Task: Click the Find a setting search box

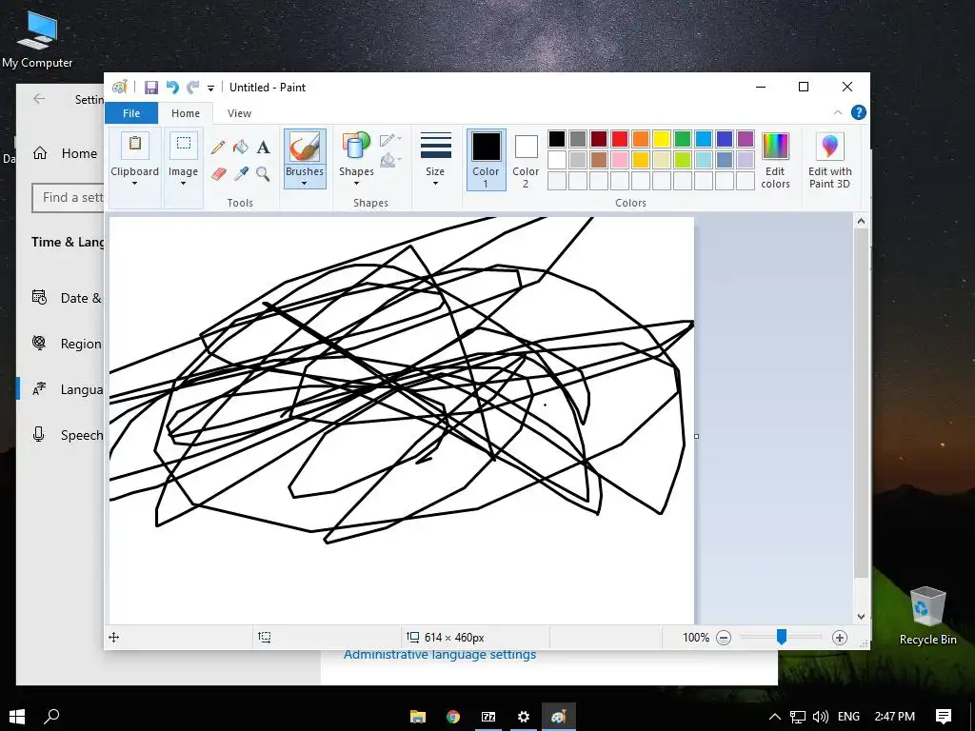Action: (68, 198)
